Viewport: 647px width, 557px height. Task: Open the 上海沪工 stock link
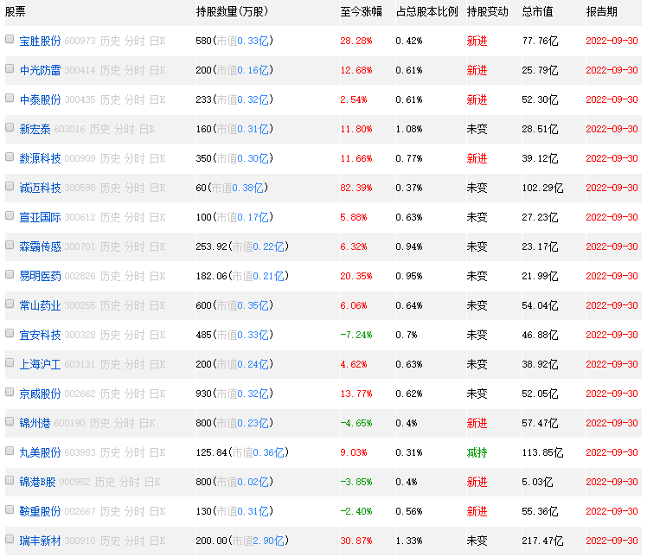[40, 364]
